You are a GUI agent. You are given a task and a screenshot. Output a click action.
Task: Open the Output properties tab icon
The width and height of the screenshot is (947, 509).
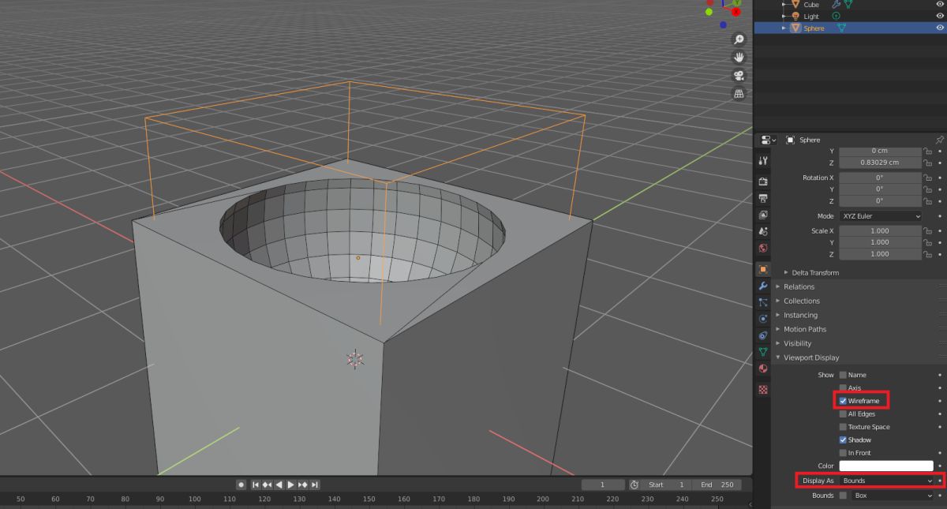pos(762,198)
